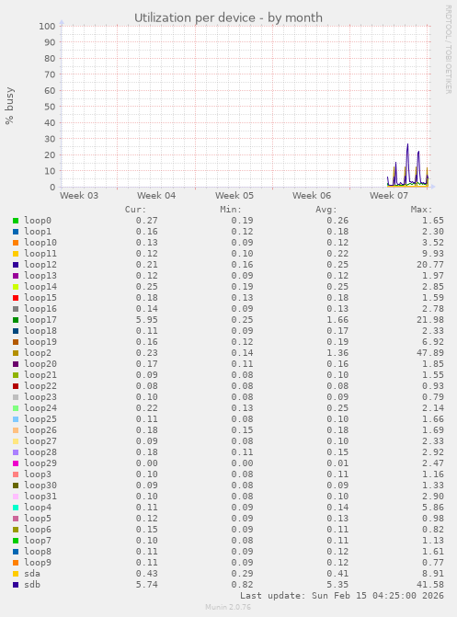Select the loop23 legend label
Image resolution: width=457 pixels, height=617 pixels.
coord(40,397)
